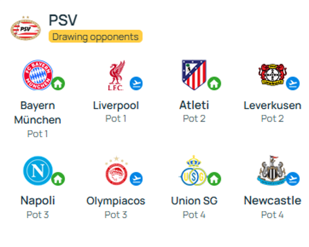Click the PSV club crest

coord(26,29)
